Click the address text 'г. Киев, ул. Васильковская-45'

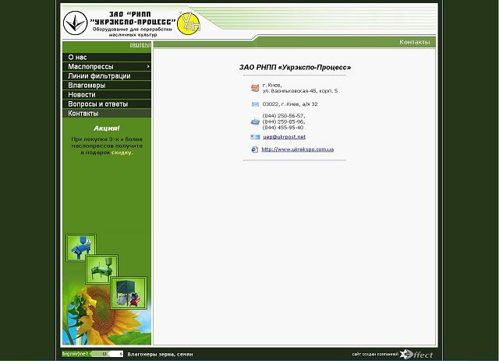click(299, 88)
